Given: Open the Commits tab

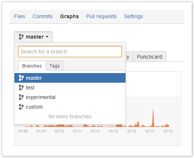Looking at the screenshot, I should click(x=43, y=16).
